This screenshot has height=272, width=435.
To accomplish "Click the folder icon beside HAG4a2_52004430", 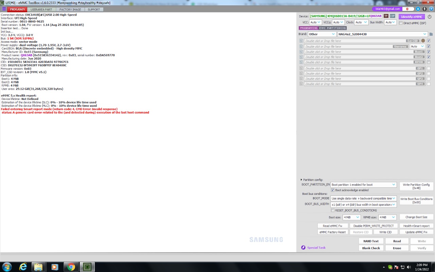I will click(x=431, y=34).
